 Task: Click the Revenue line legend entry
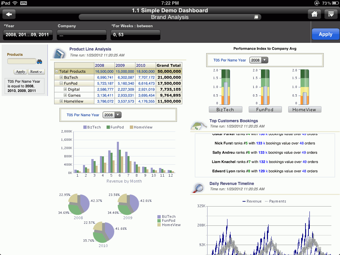click(x=252, y=201)
